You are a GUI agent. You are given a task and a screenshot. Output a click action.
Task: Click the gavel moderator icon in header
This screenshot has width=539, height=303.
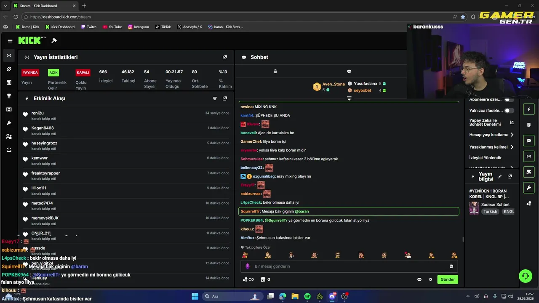[54, 40]
